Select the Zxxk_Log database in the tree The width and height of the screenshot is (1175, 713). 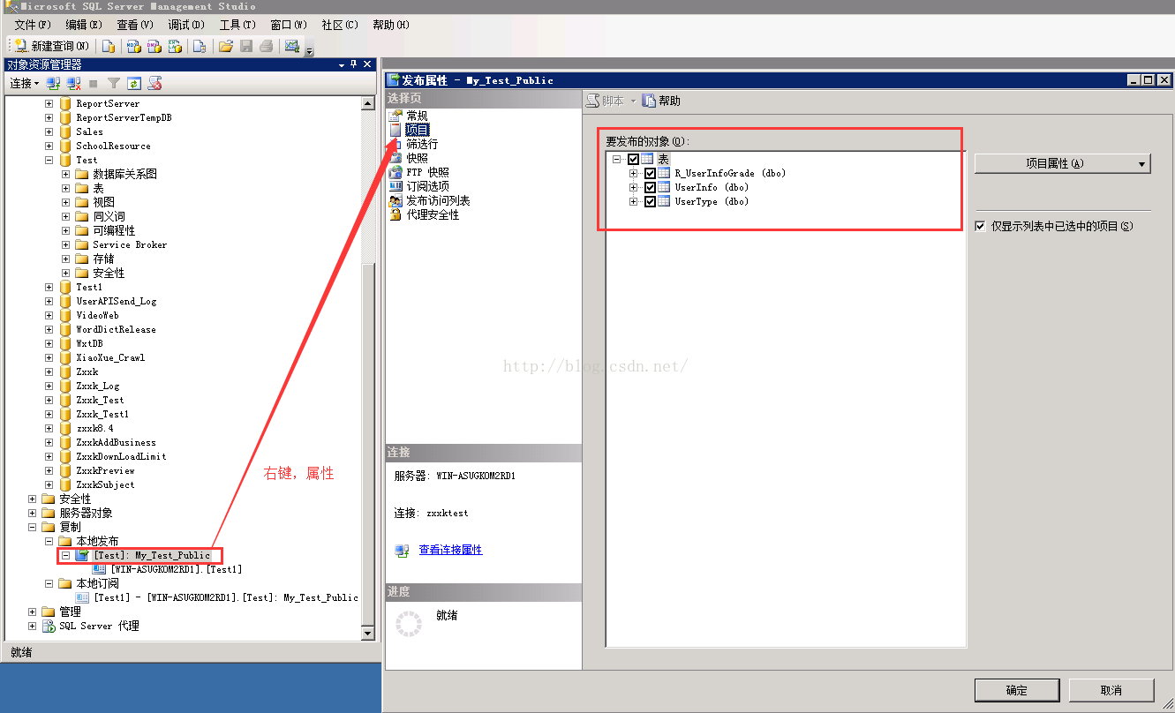[x=97, y=386]
